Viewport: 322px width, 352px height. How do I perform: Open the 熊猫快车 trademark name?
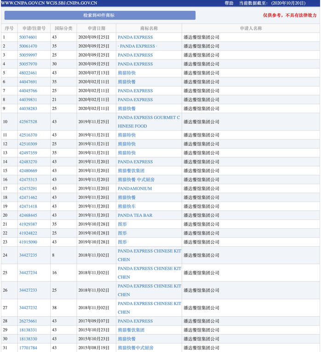pos(126,206)
